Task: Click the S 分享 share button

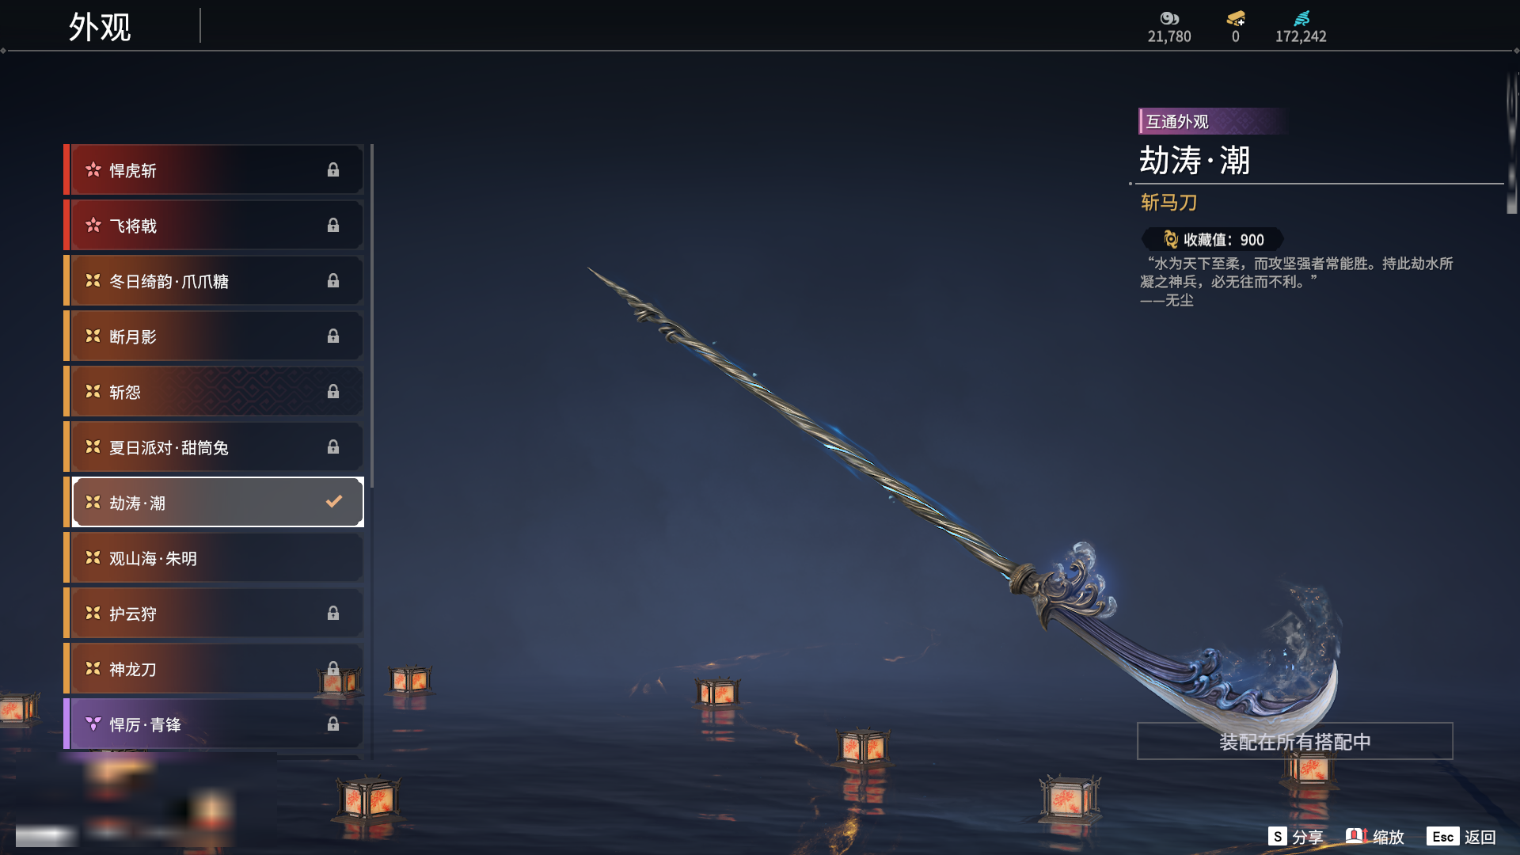Action: [x=1295, y=837]
